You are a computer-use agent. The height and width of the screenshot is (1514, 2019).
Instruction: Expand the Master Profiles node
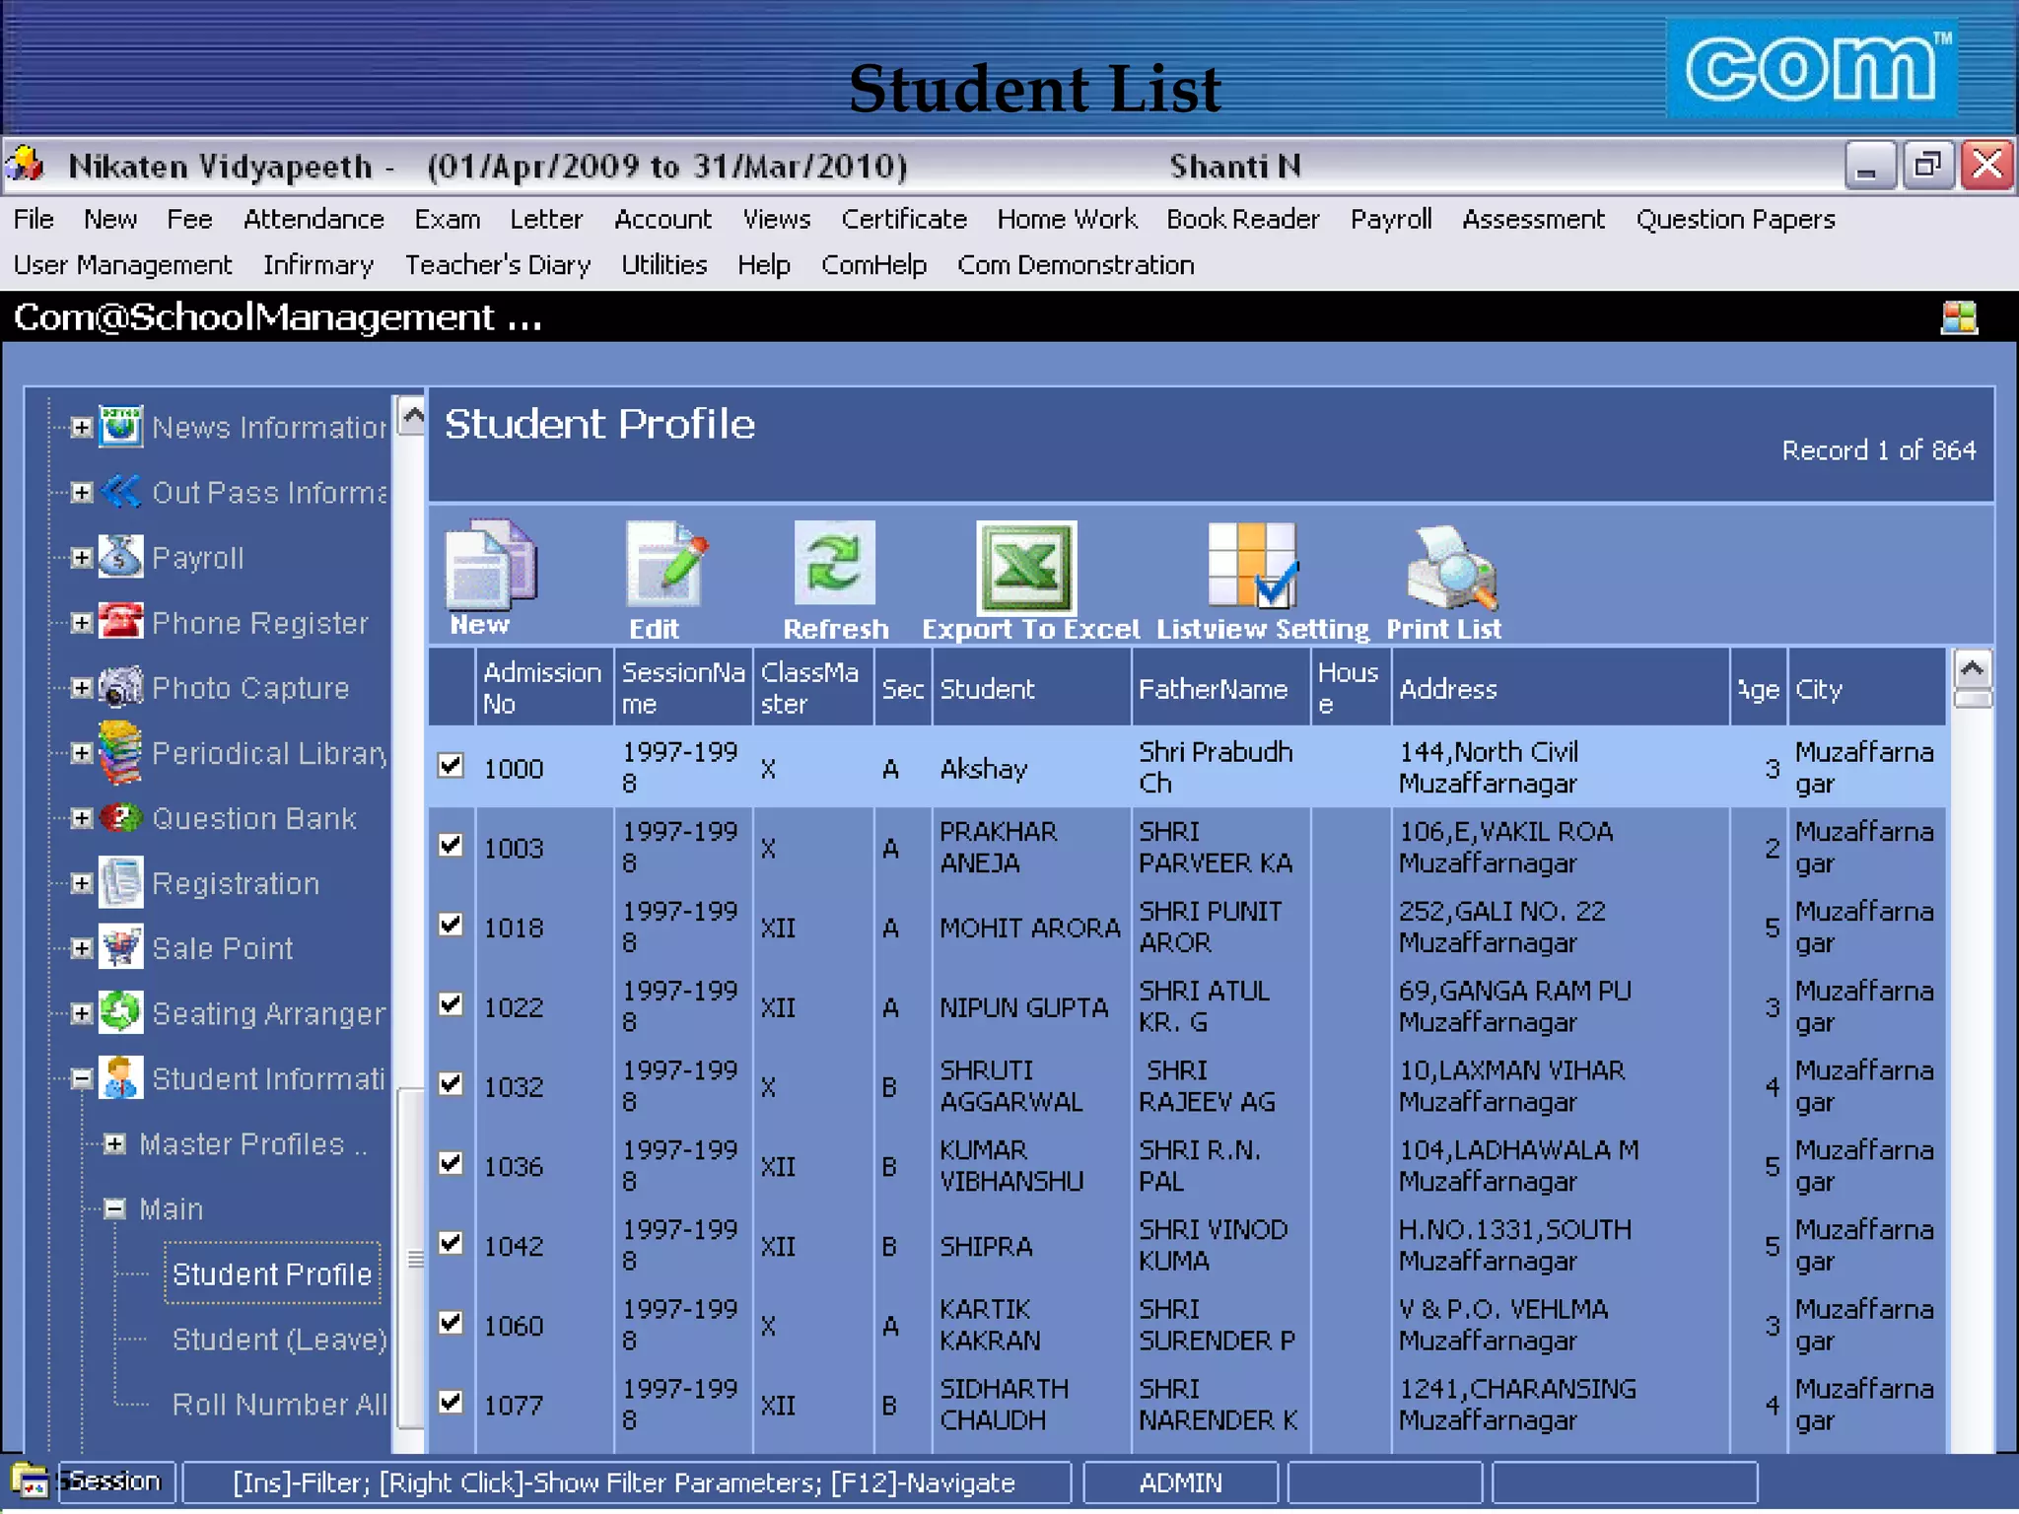[114, 1143]
